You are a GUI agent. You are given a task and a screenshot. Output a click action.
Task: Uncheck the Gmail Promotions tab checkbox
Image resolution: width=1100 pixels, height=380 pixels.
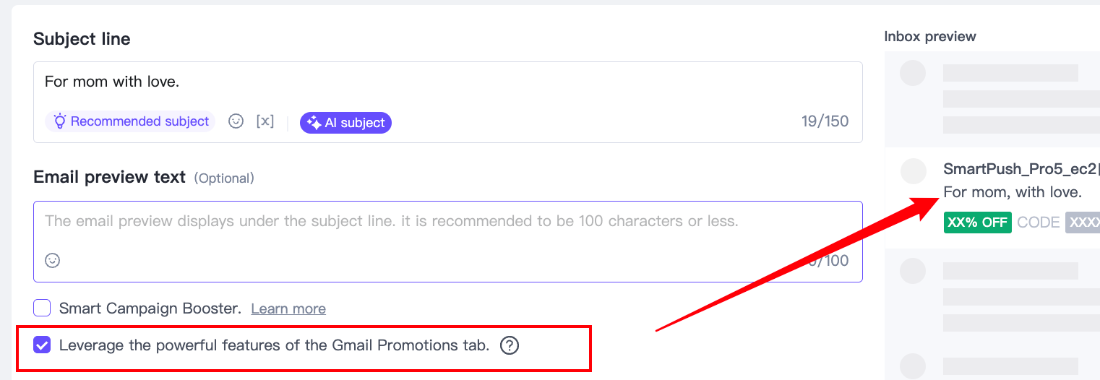[x=42, y=345]
